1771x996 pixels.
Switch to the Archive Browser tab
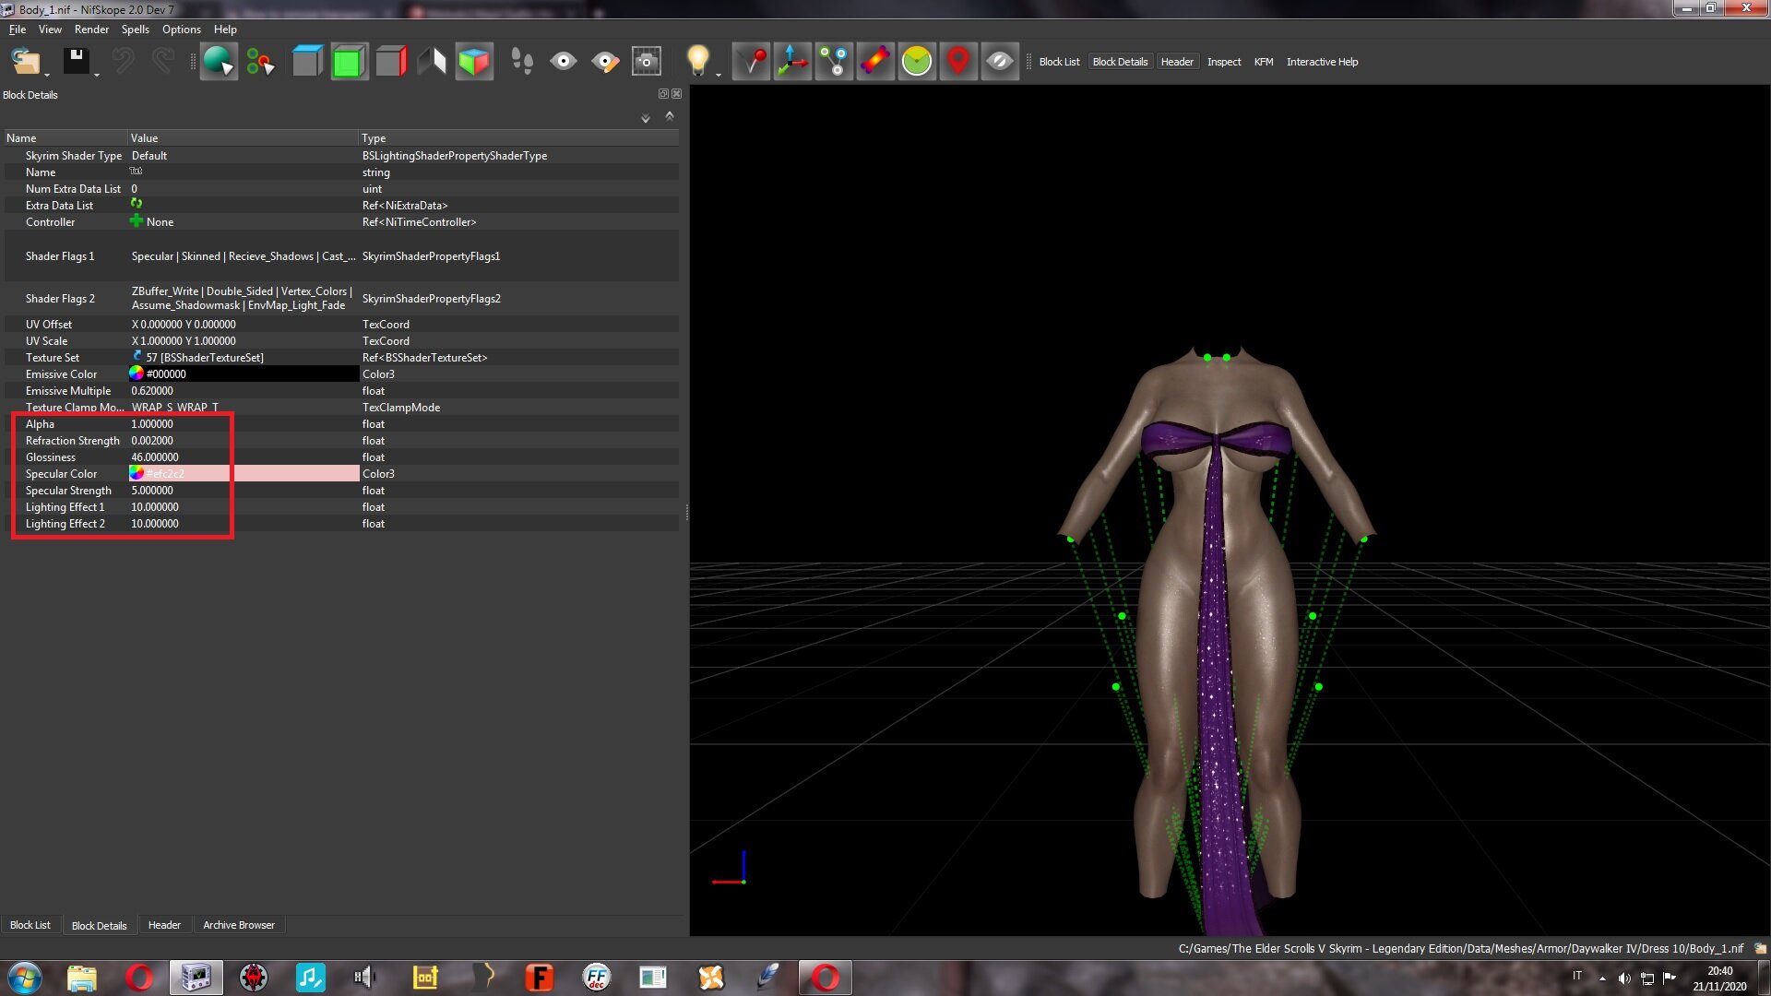[239, 925]
